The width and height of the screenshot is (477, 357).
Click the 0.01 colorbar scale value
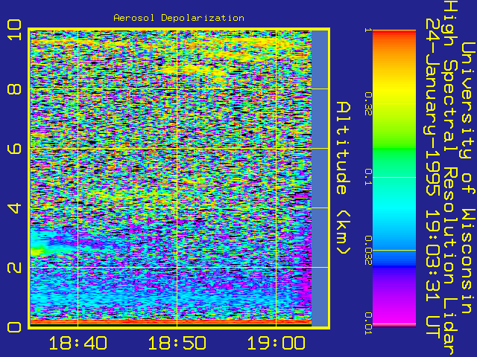point(368,324)
